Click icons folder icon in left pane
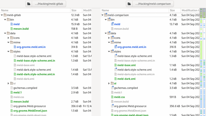The height and width of the screenshot is (116, 206). click(12, 38)
